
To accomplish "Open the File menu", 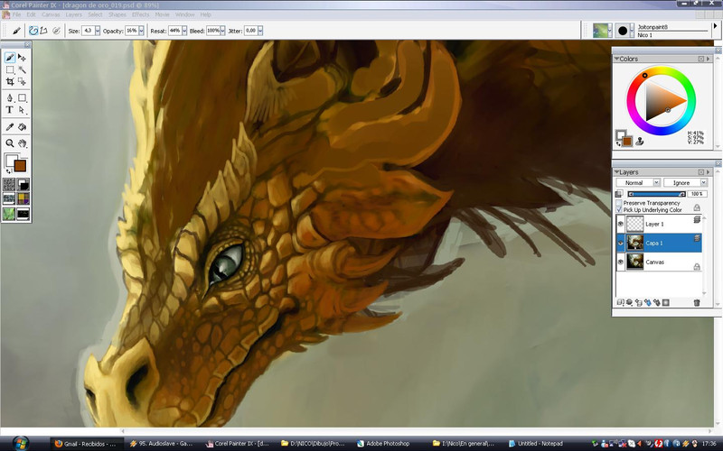I will pyautogui.click(x=16, y=14).
